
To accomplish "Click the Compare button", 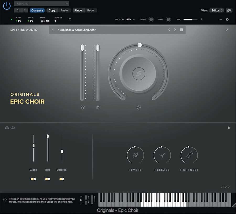I will click(x=37, y=11).
